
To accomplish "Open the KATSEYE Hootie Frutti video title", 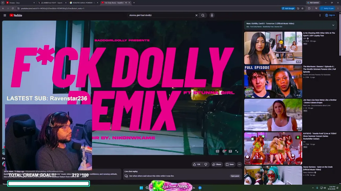I will (x=320, y=136).
